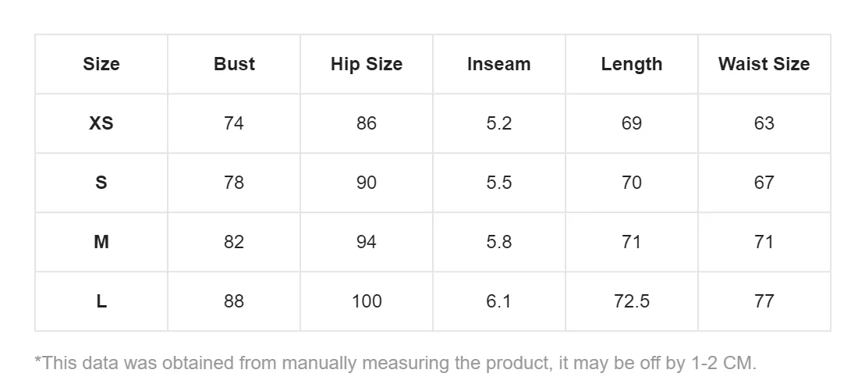Image resolution: width=858 pixels, height=391 pixels.
Task: Click the Hip Size column header
Action: coord(367,64)
